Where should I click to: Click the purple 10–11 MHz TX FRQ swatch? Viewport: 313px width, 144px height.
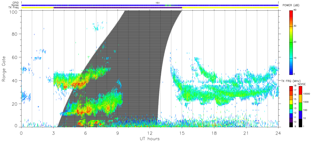(x=291, y=120)
